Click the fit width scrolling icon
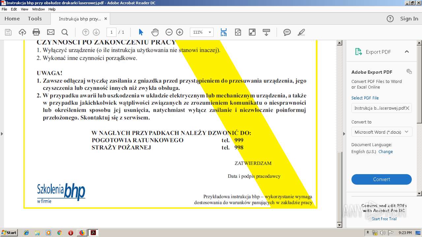This screenshot has height=237, width=422. [x=224, y=32]
